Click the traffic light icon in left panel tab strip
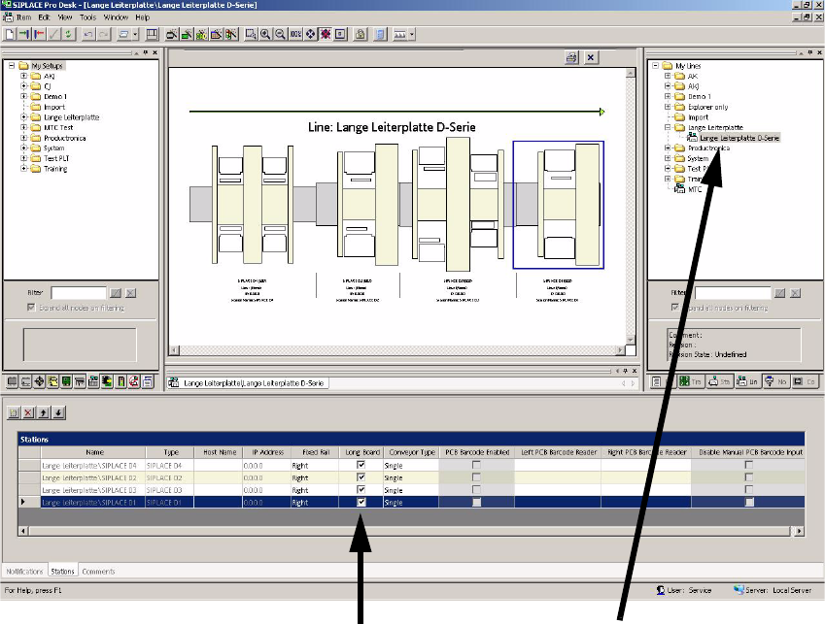The image size is (825, 624). (120, 381)
